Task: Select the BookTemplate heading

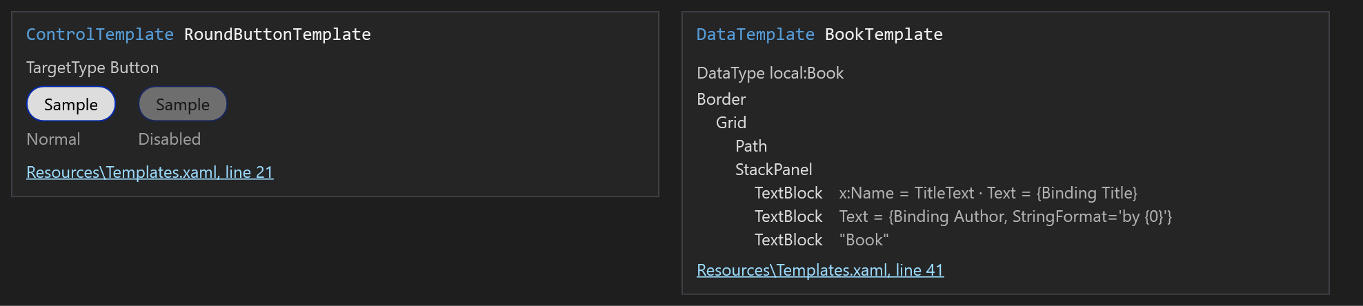Action: (x=884, y=34)
